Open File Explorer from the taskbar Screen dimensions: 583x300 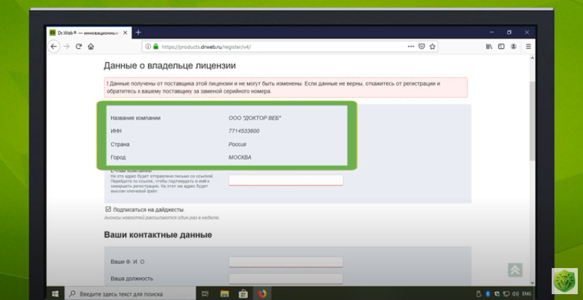tap(224, 293)
